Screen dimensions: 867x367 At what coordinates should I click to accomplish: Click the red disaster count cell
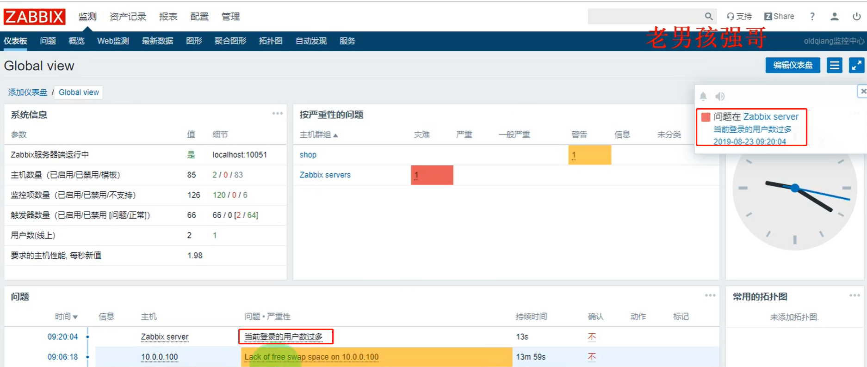click(x=432, y=175)
